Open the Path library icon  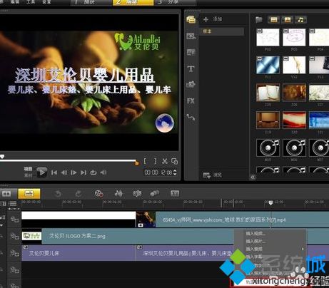(191, 117)
